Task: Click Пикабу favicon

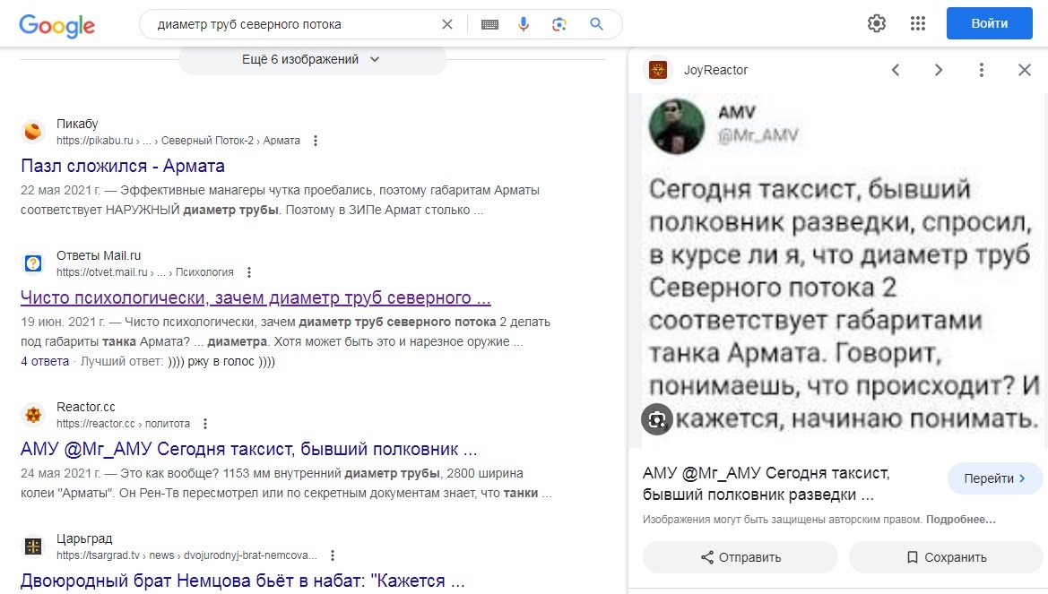Action: tap(33, 132)
